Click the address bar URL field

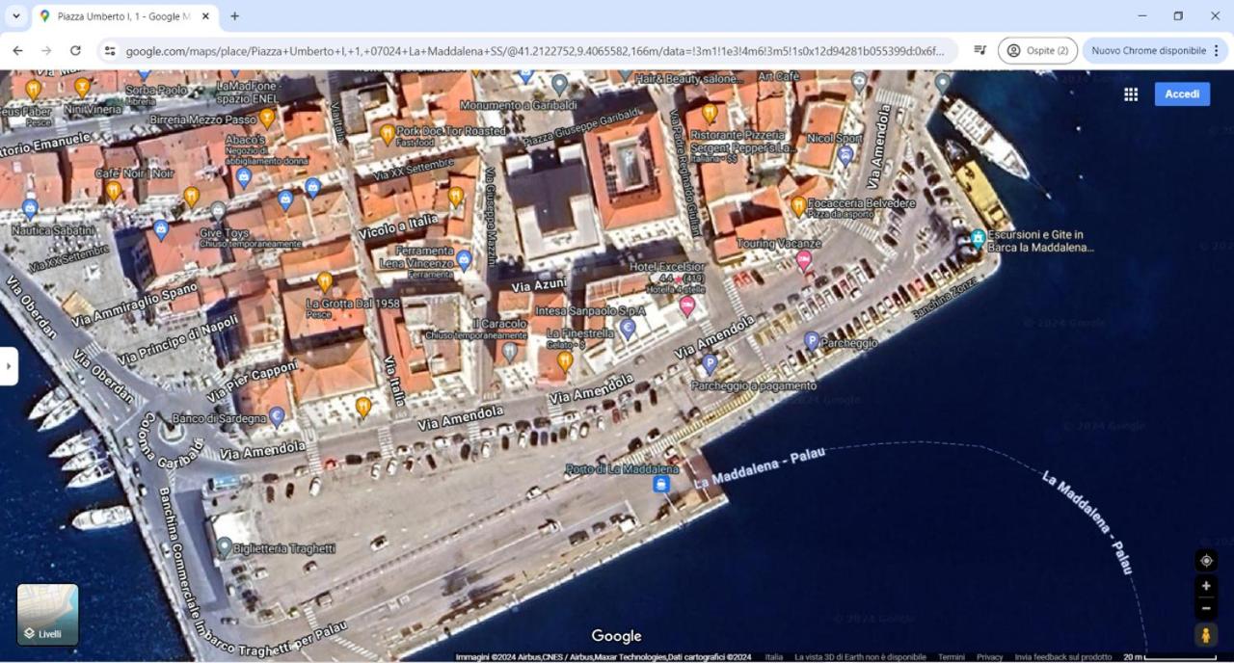click(x=535, y=50)
